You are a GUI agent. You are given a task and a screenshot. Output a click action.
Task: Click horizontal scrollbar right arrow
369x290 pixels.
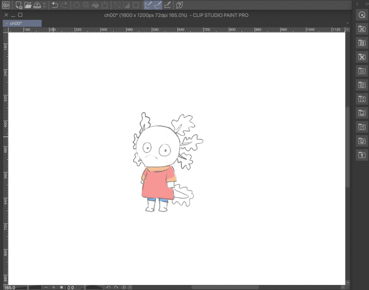click(343, 287)
